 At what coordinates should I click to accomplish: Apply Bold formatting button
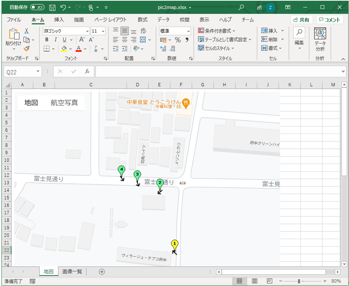pos(47,40)
